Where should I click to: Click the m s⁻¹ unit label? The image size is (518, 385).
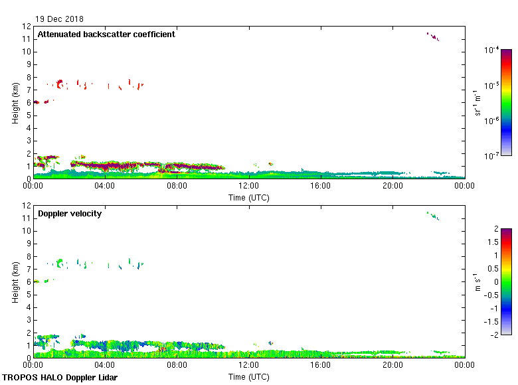point(477,281)
